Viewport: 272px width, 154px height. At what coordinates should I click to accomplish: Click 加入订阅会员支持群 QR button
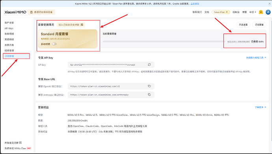tap(71, 25)
